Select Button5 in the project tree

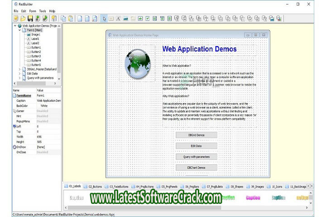pyautogui.click(x=36, y=65)
